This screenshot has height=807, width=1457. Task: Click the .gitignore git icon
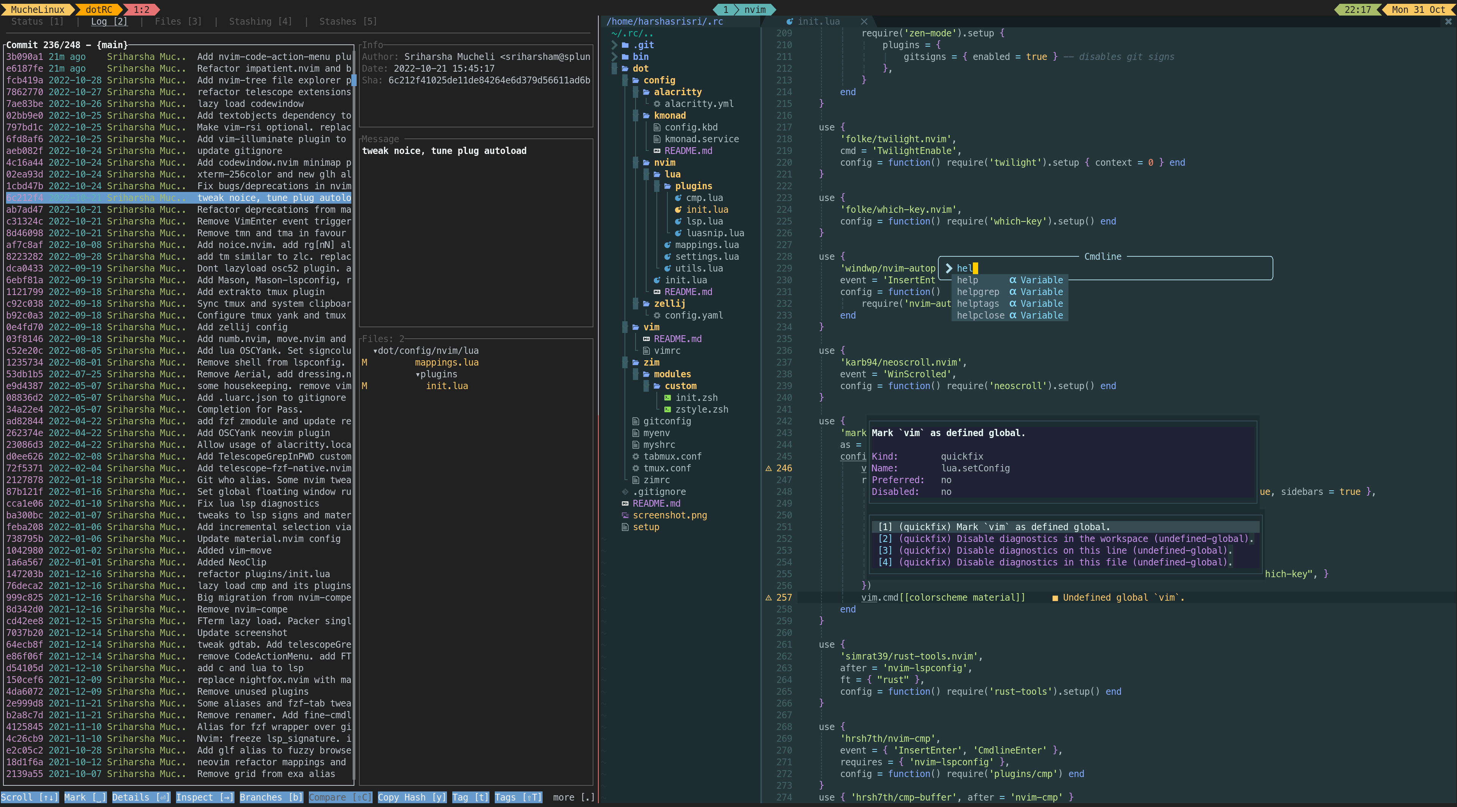pyautogui.click(x=625, y=491)
